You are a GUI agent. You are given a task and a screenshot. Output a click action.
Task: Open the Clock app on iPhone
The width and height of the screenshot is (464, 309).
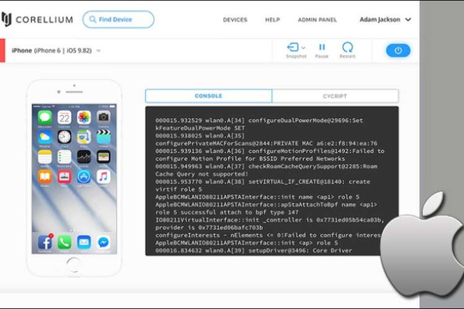point(64,138)
